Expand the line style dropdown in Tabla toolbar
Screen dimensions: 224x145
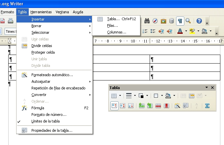click(x=134, y=96)
